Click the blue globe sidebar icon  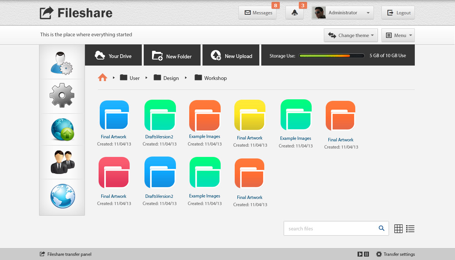pyautogui.click(x=63, y=196)
